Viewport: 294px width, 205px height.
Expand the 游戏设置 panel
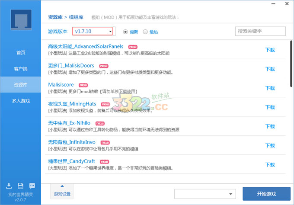62,191
